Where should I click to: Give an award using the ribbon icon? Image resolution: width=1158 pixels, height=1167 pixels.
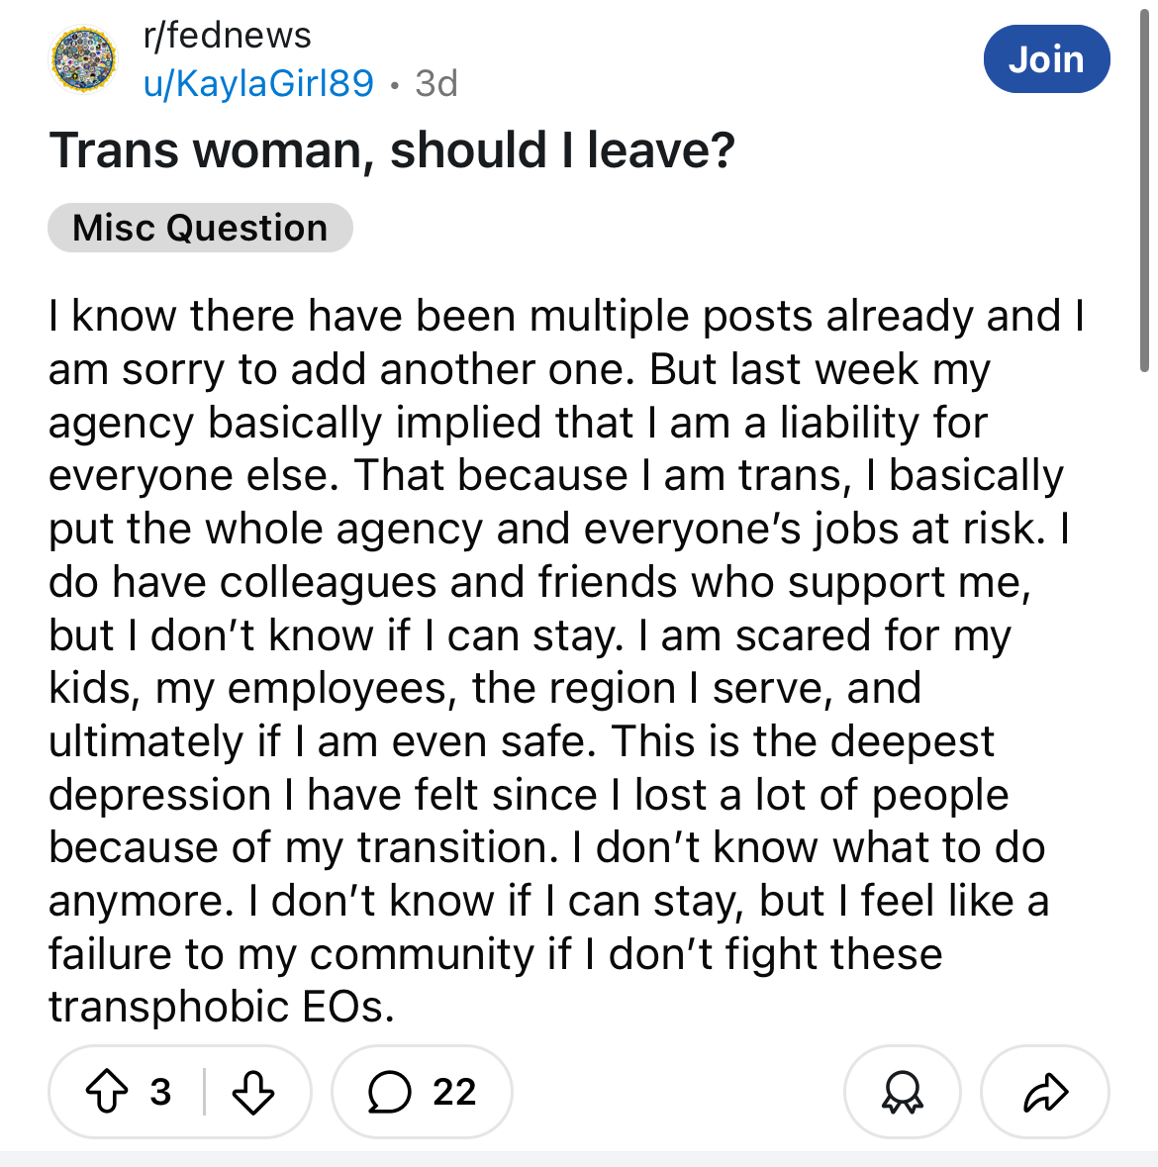902,1092
